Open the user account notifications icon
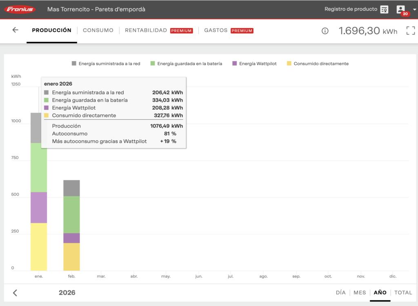Viewport: 418px width, 306px height. pos(401,9)
